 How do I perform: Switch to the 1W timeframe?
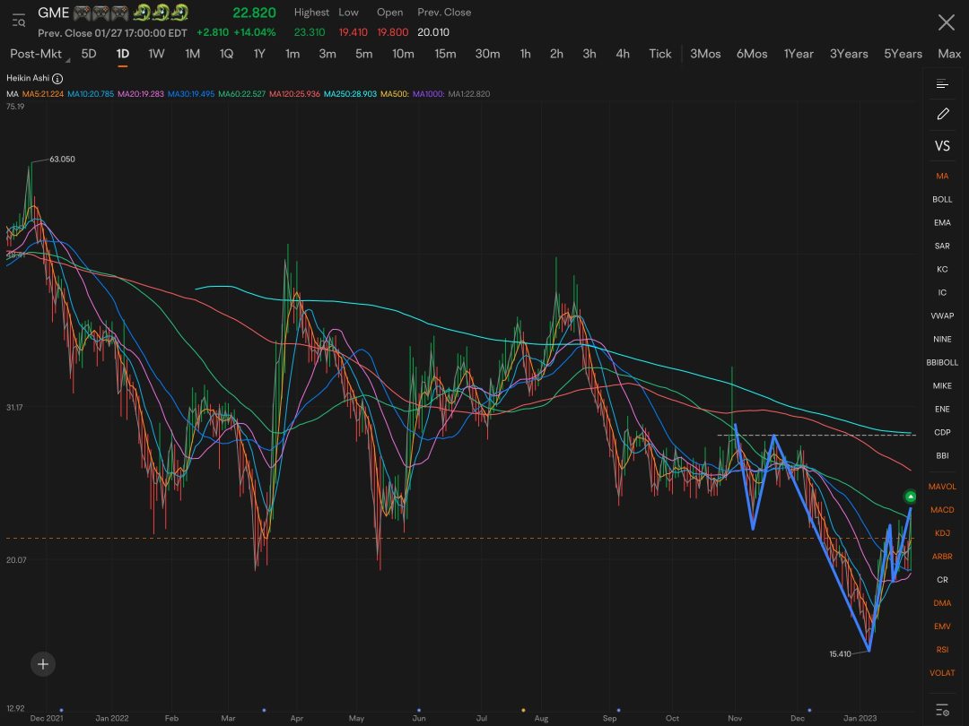tap(156, 54)
